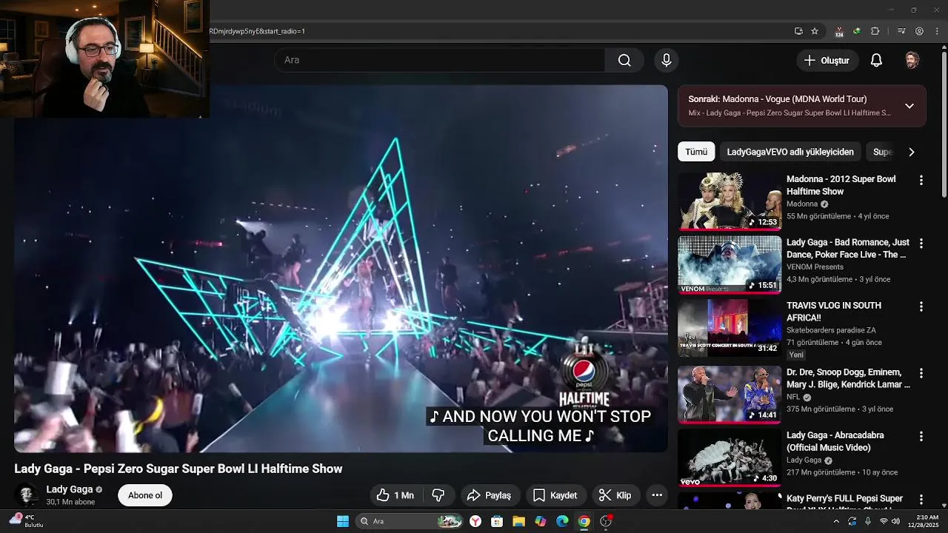This screenshot has height=533, width=948.
Task: Open YouTube notifications bell
Action: pyautogui.click(x=876, y=61)
